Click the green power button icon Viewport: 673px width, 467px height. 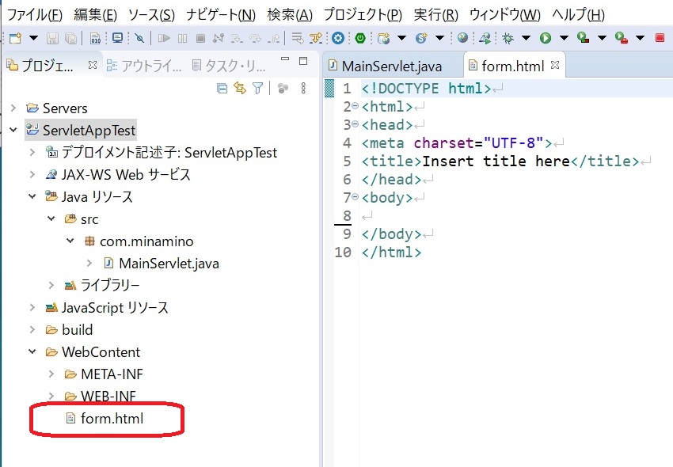click(x=360, y=38)
